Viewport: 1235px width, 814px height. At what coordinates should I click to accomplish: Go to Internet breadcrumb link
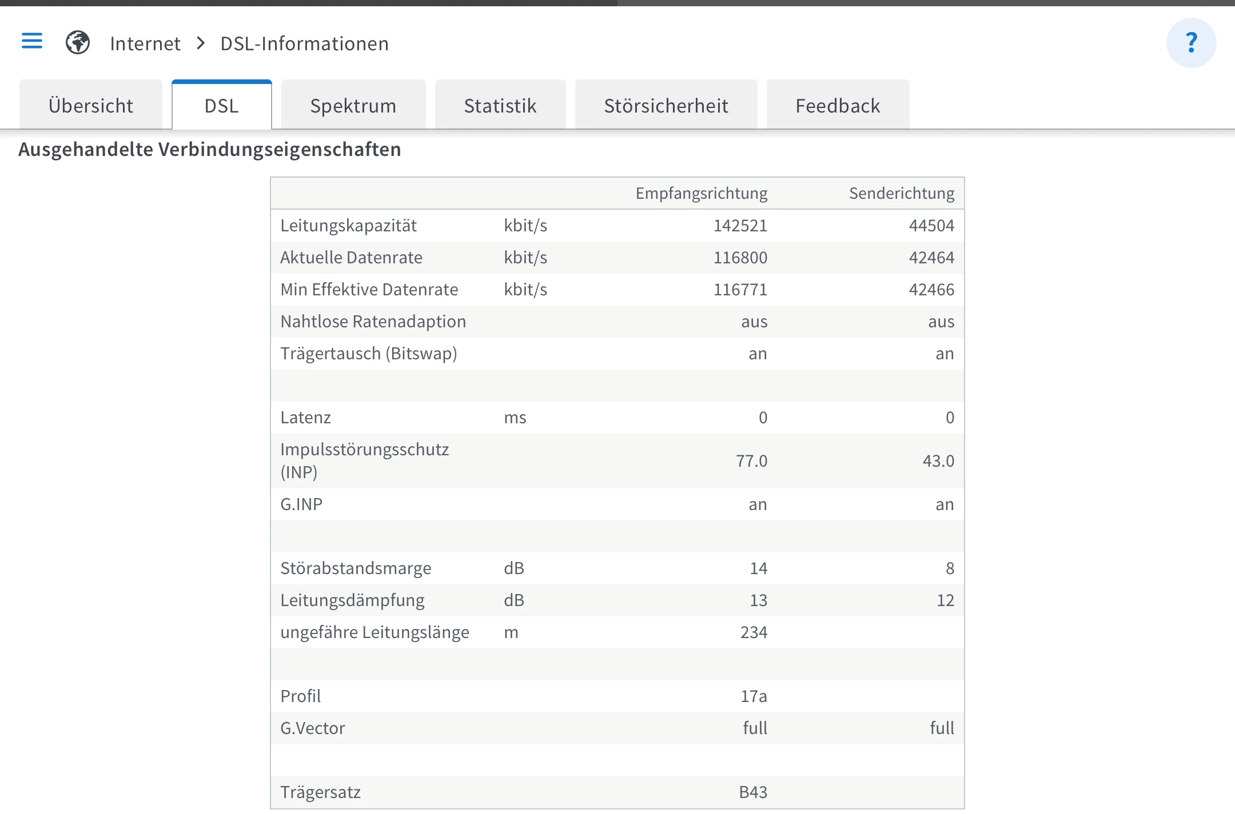[145, 44]
